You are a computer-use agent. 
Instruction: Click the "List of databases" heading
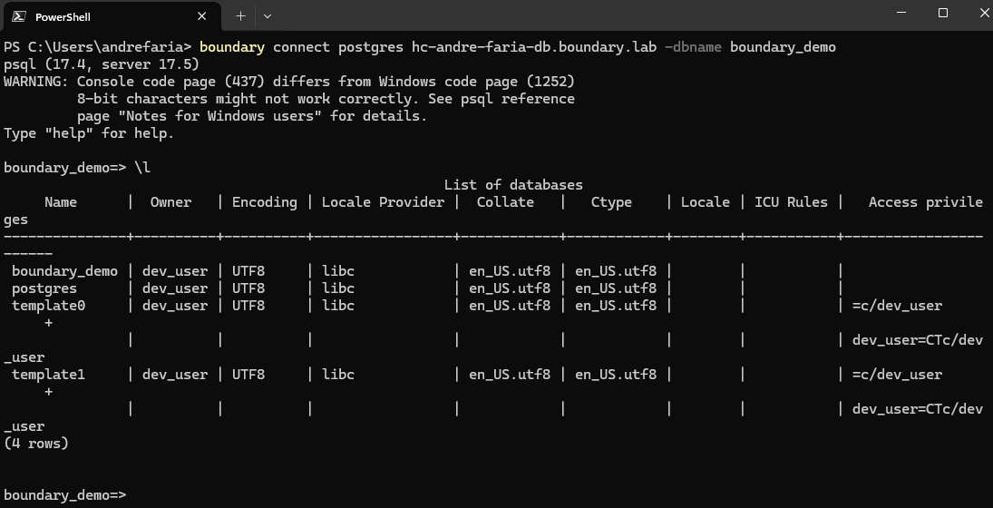(x=513, y=185)
